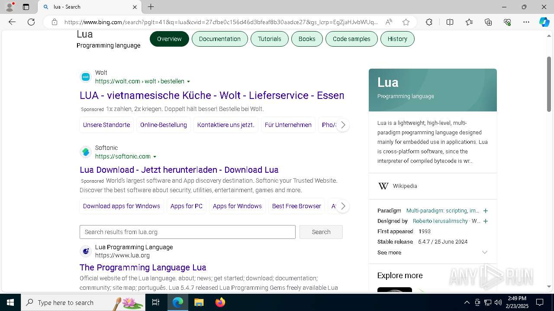
Task: Expand the Paradigm details plus
Action: click(486, 211)
